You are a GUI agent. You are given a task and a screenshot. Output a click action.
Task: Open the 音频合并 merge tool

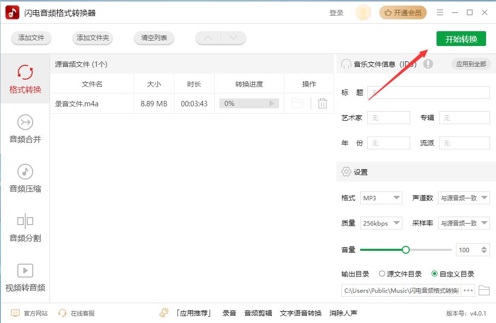(25, 129)
